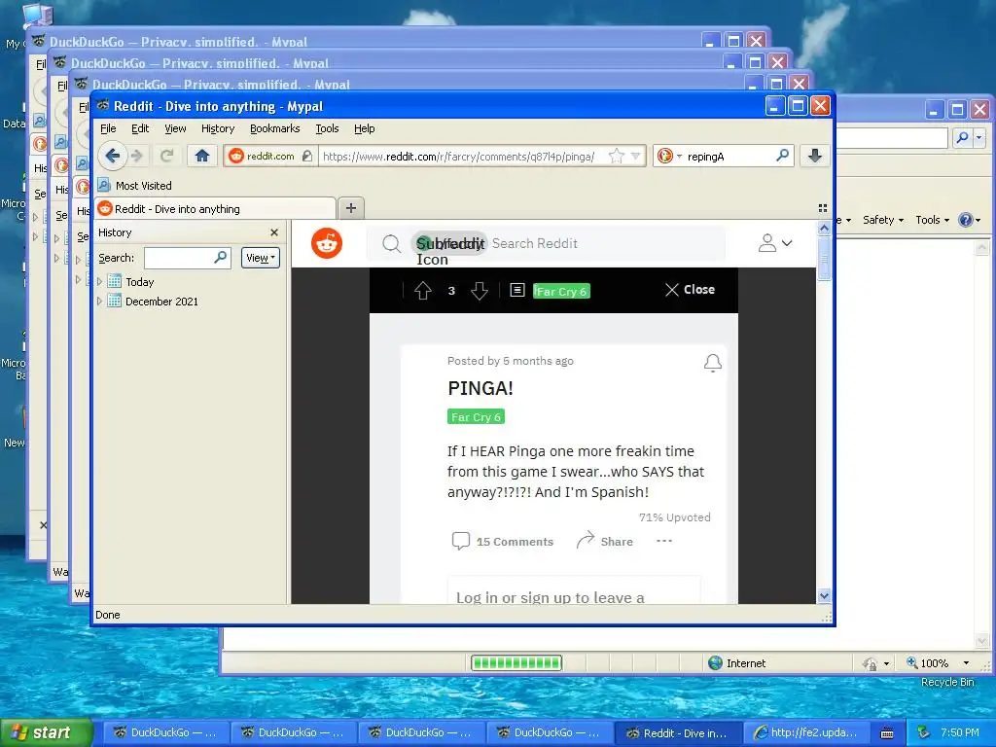The height and width of the screenshot is (747, 996).
Task: Select December 2021 in history list
Action: point(161,302)
